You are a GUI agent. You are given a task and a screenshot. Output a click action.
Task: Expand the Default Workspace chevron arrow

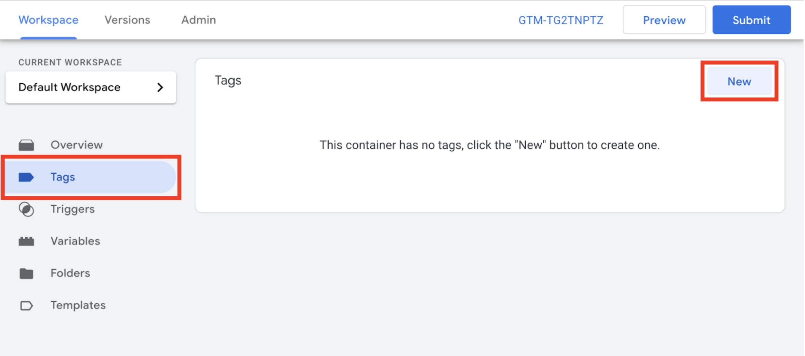click(160, 87)
